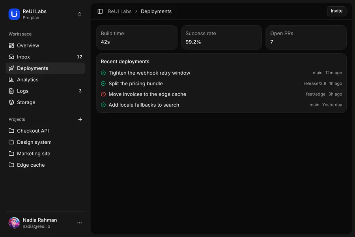Click the Analytics bar chart icon
355x237 pixels.
click(11, 80)
